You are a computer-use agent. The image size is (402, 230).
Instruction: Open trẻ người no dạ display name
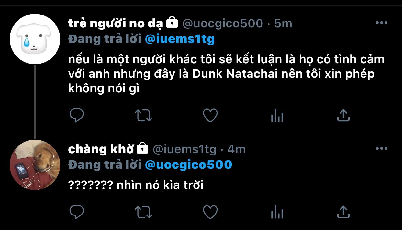pyautogui.click(x=116, y=23)
